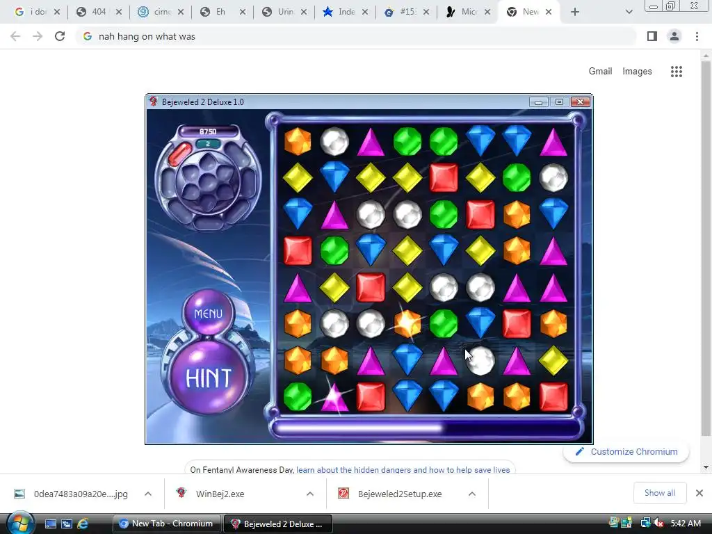
Task: Pick the white gem under the mouse cursor
Action: click(x=480, y=360)
